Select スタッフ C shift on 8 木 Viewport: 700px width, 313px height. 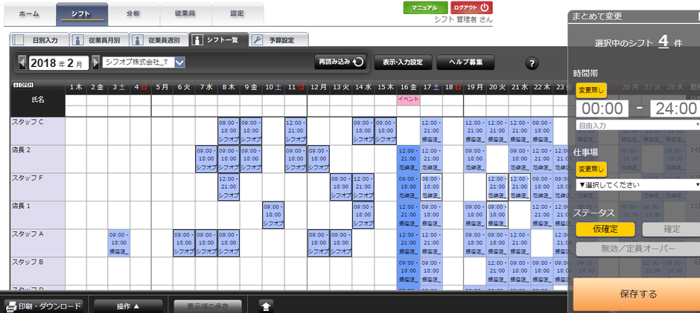[x=229, y=131]
